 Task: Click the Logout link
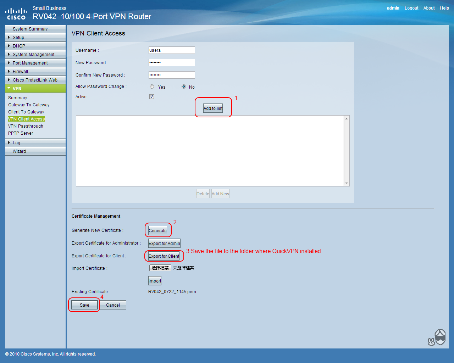click(x=411, y=8)
